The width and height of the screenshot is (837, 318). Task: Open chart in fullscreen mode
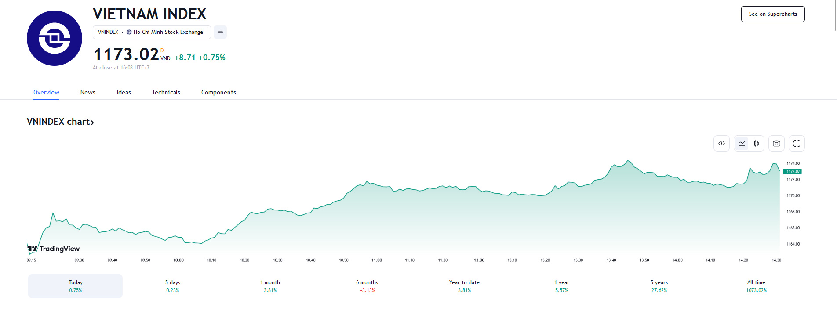pyautogui.click(x=797, y=144)
